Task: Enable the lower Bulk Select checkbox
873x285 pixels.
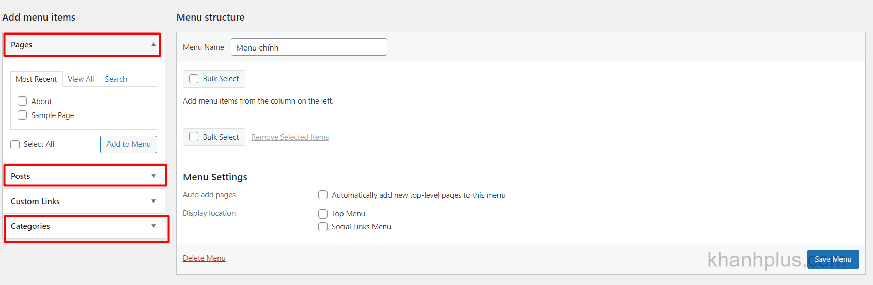Action: click(194, 137)
